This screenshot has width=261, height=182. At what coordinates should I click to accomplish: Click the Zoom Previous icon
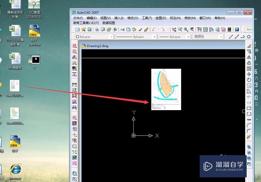192,30
